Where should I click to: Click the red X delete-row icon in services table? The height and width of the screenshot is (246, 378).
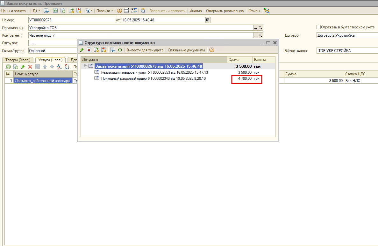pyautogui.click(x=30, y=67)
